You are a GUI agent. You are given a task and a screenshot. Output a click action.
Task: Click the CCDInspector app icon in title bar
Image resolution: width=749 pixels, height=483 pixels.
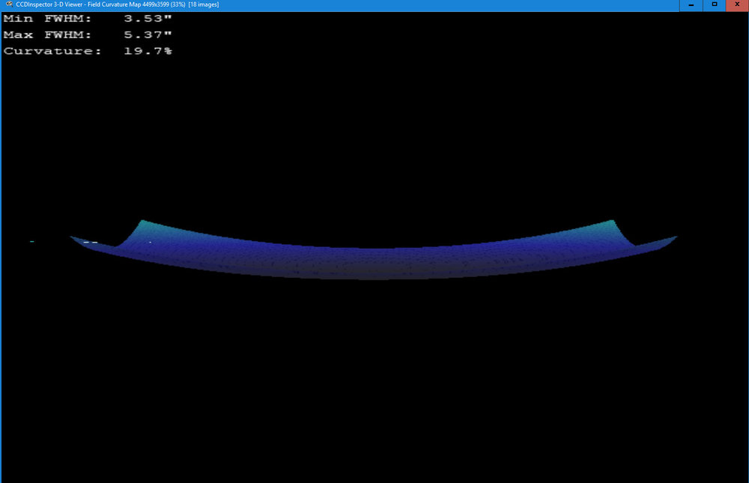coord(9,4)
